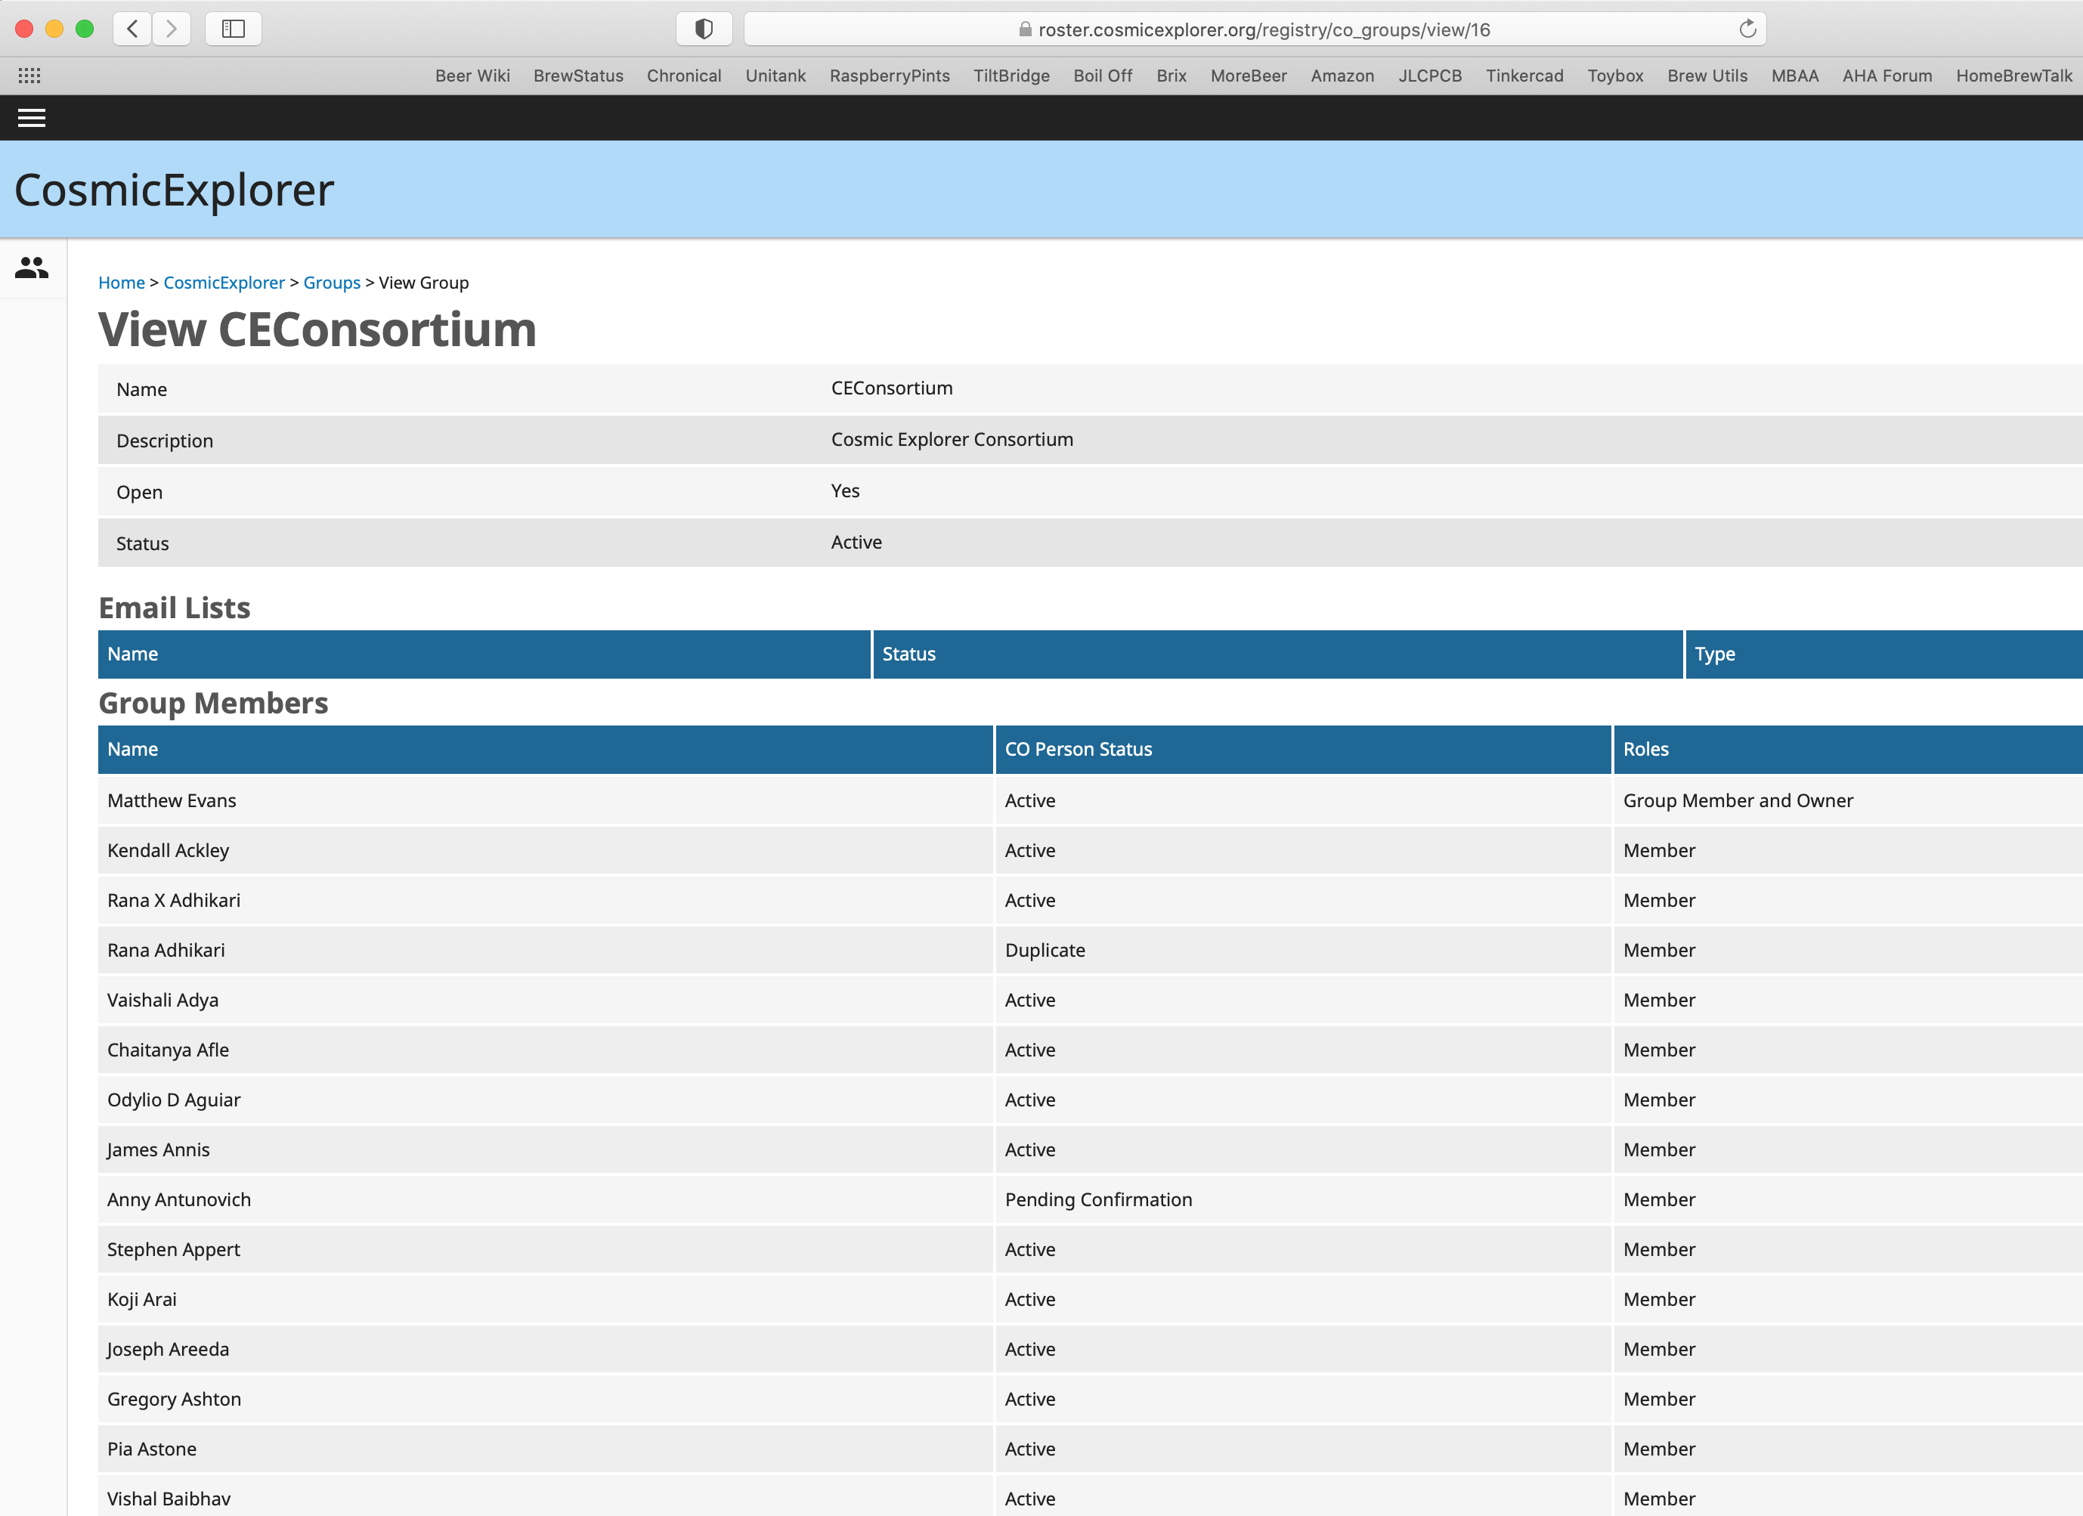The width and height of the screenshot is (2083, 1516).
Task: Click the Groups breadcrumb link
Action: point(332,283)
